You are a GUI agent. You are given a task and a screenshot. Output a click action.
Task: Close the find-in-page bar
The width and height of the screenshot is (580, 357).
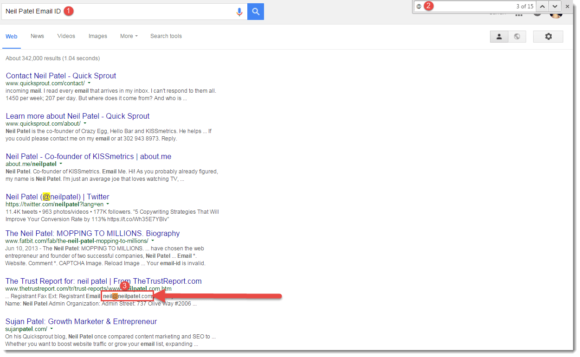pyautogui.click(x=567, y=6)
